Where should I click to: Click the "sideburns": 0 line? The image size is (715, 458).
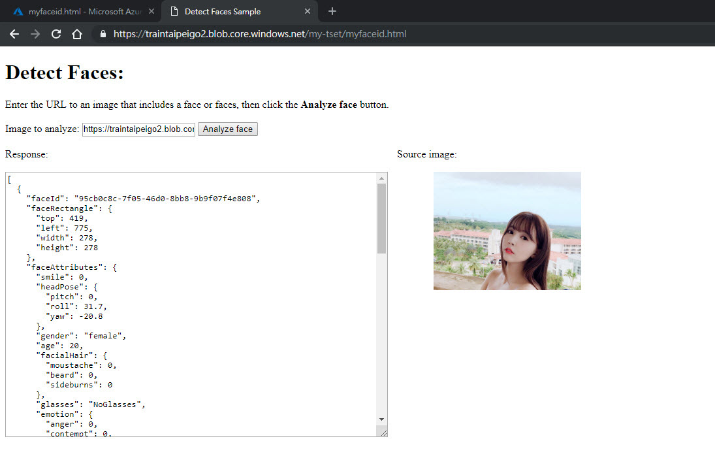[x=79, y=385]
